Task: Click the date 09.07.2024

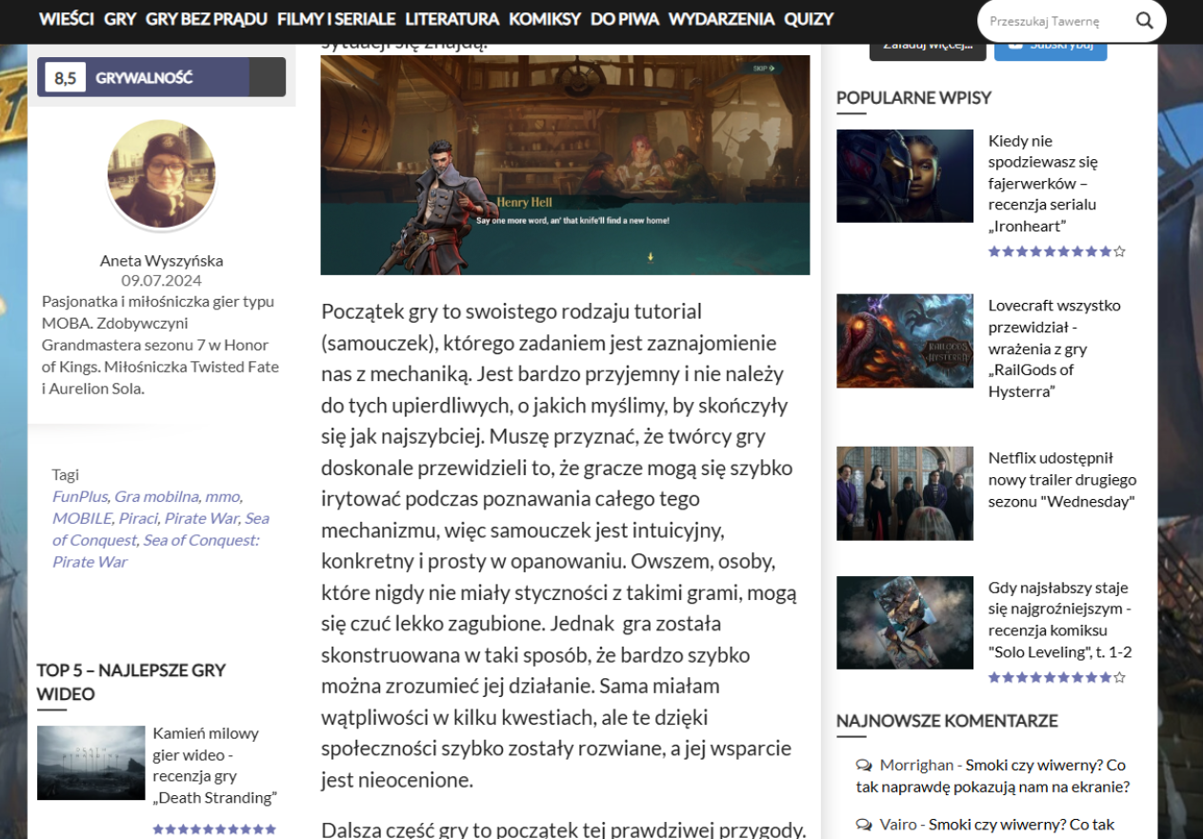Action: point(161,281)
